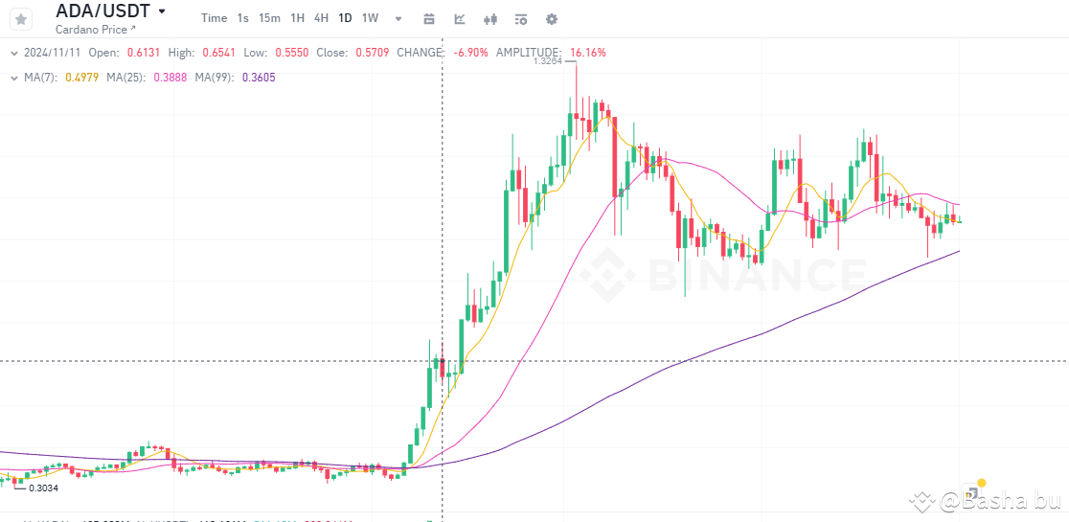Click the candlestick chart style icon
This screenshot has width=1069, height=522.
(490, 19)
